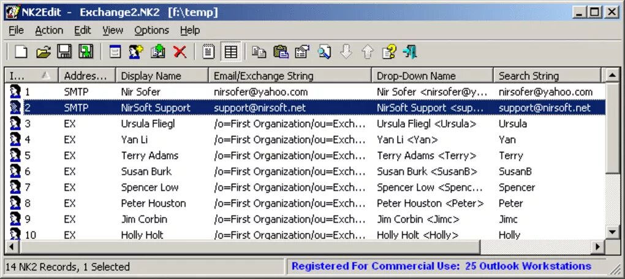Click vertical scrollbar up arrow

point(612,75)
